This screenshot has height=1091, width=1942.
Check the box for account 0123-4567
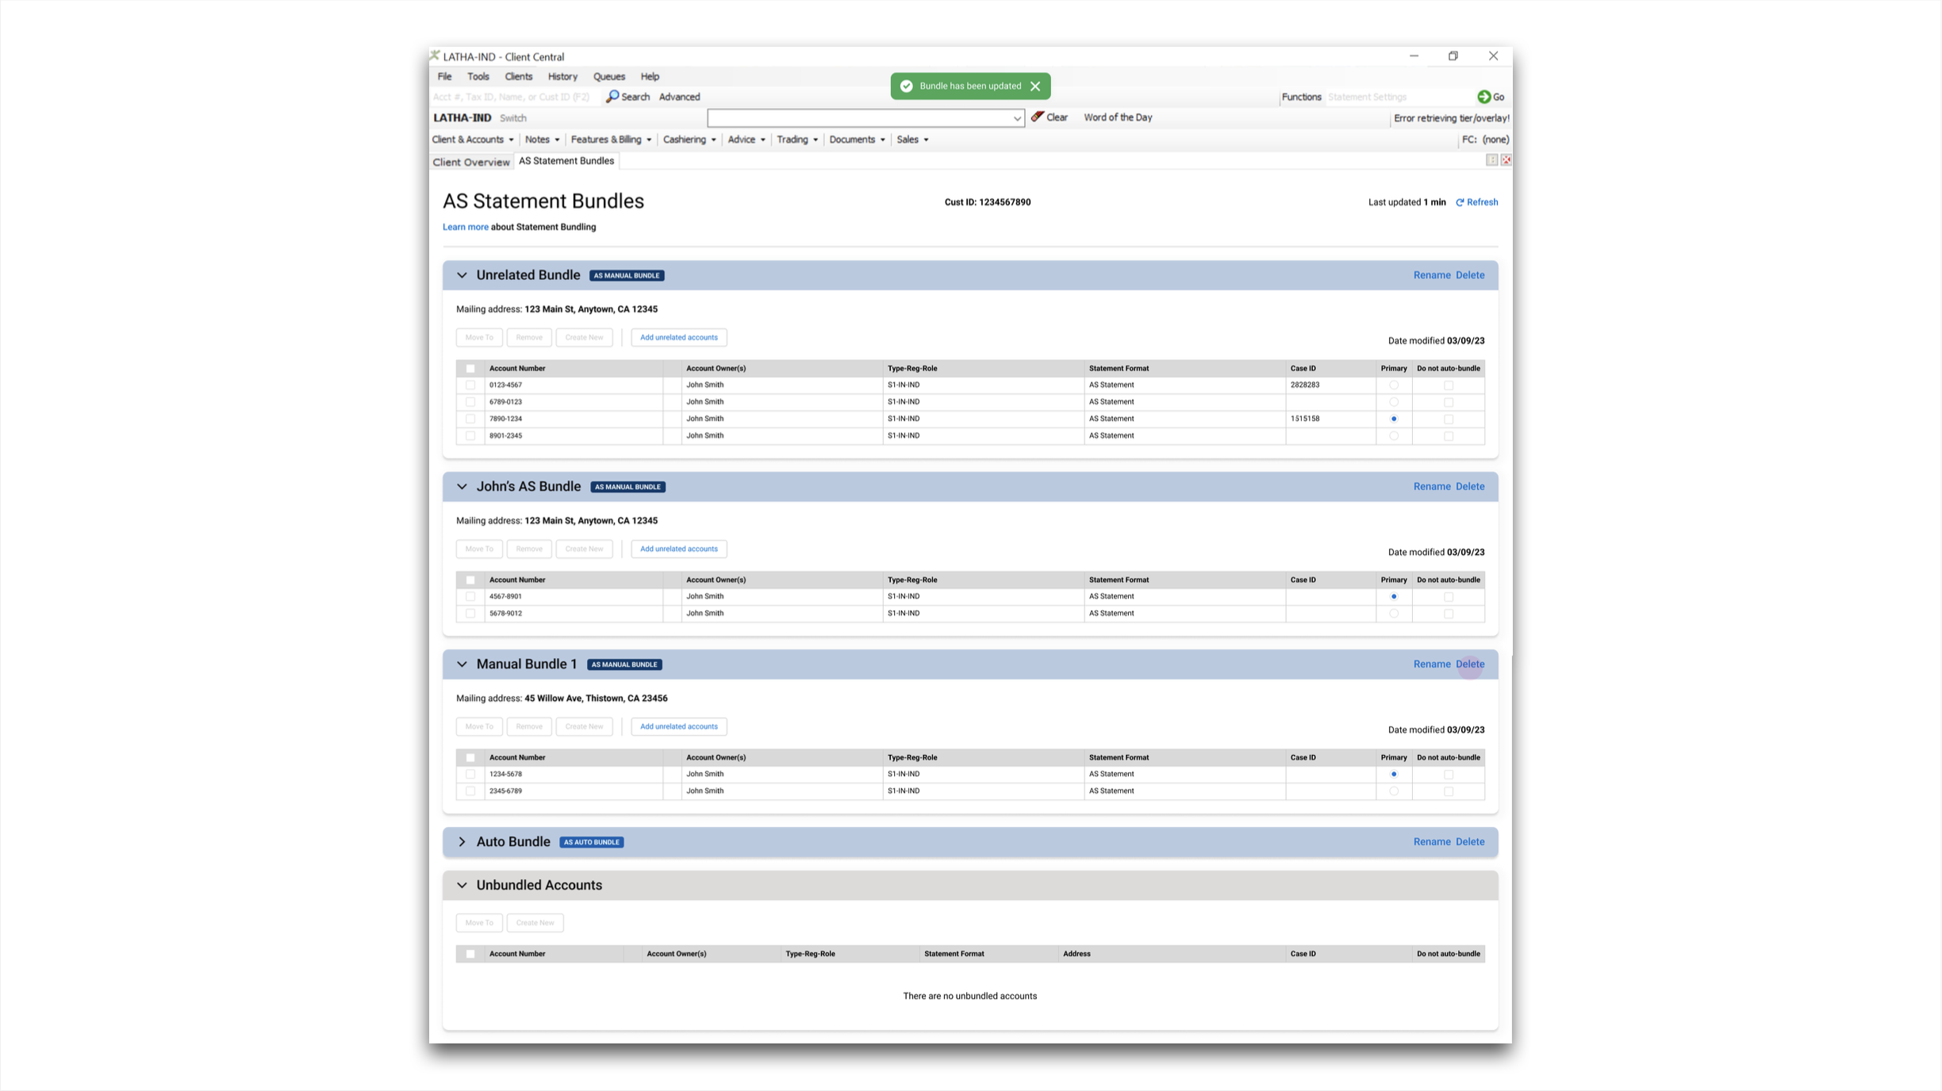click(470, 385)
